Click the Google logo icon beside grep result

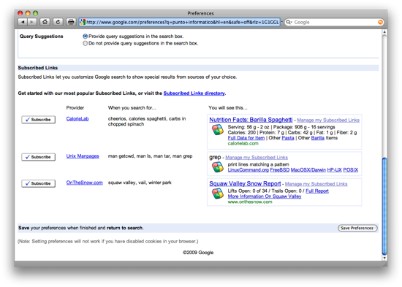[x=217, y=167]
